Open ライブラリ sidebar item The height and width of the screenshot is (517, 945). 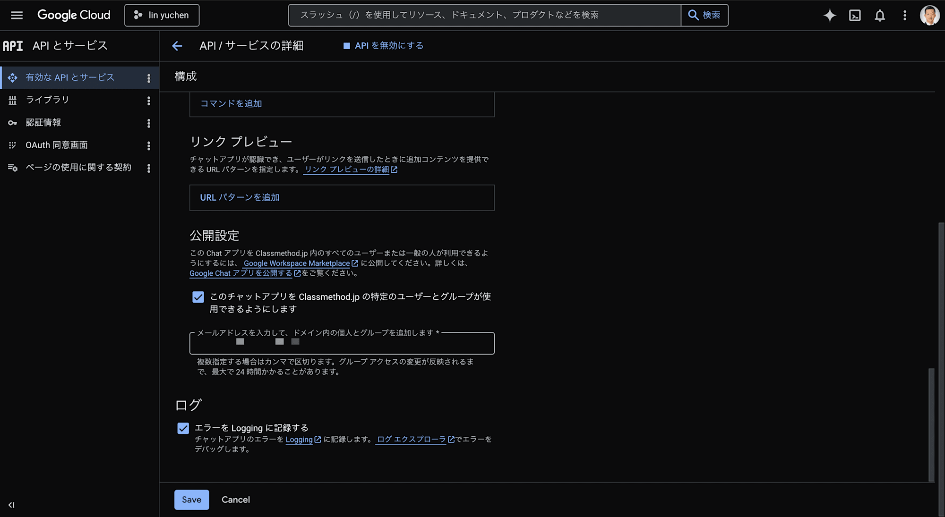(47, 100)
